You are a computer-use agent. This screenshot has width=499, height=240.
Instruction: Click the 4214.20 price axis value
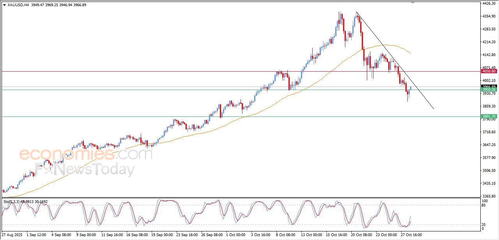[488, 42]
